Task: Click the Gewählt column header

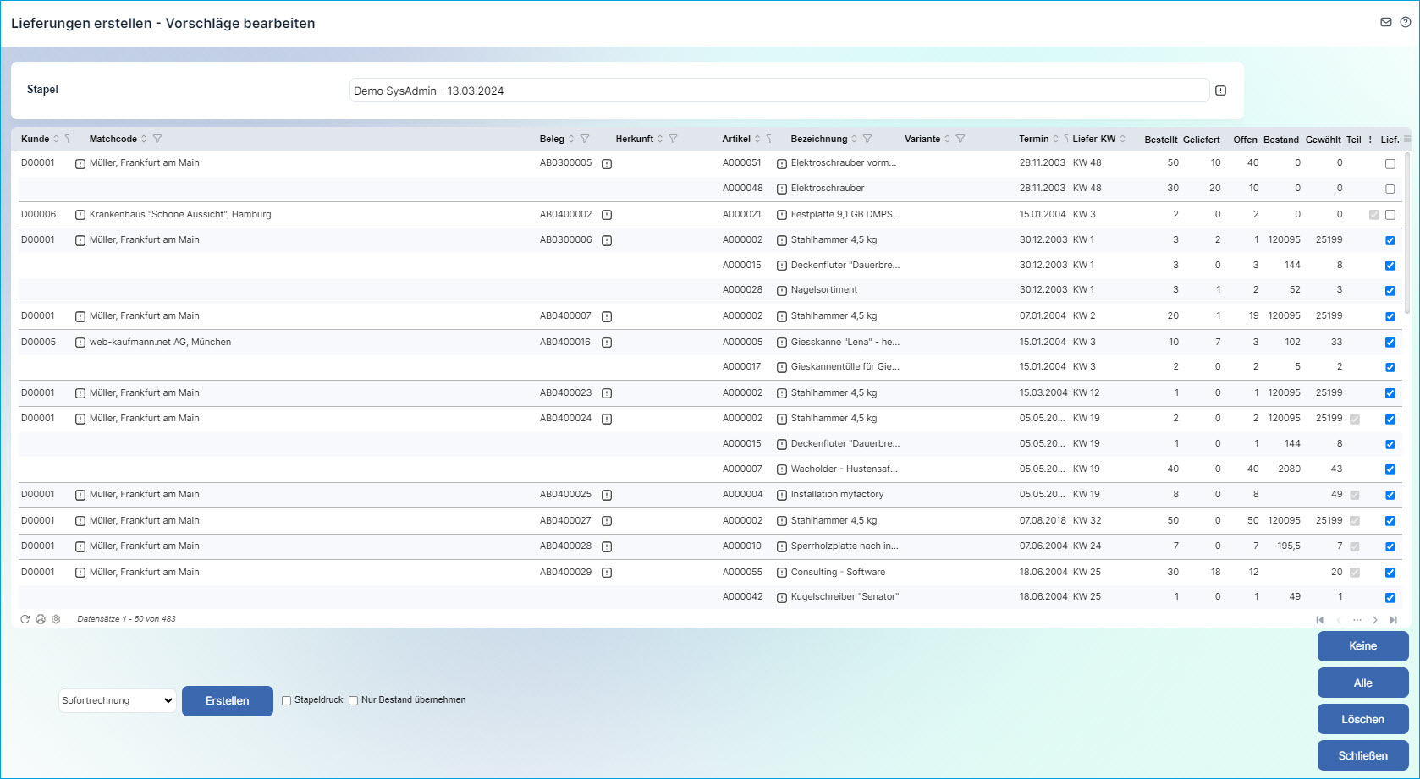Action: point(1324,140)
